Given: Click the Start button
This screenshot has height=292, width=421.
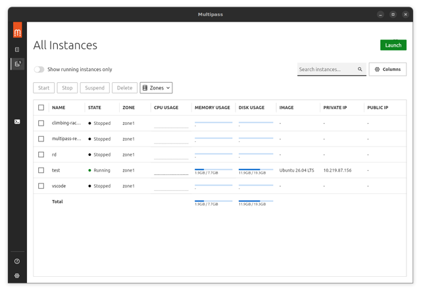Looking at the screenshot, I should pyautogui.click(x=44, y=88).
